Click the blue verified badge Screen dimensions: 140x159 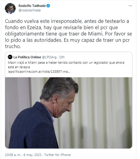pyautogui.click(x=48, y=6)
